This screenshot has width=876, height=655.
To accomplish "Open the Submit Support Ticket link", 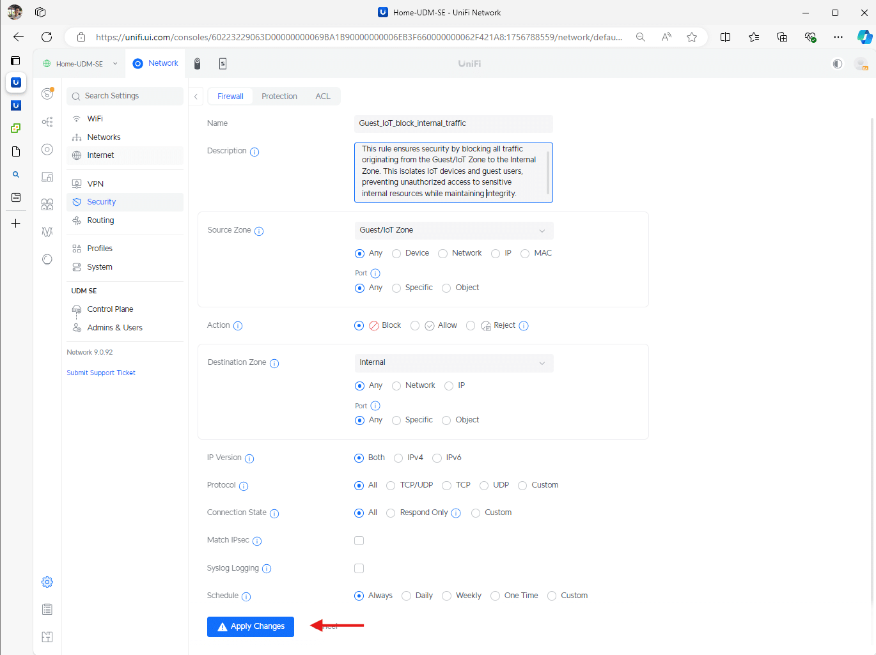I will click(101, 373).
